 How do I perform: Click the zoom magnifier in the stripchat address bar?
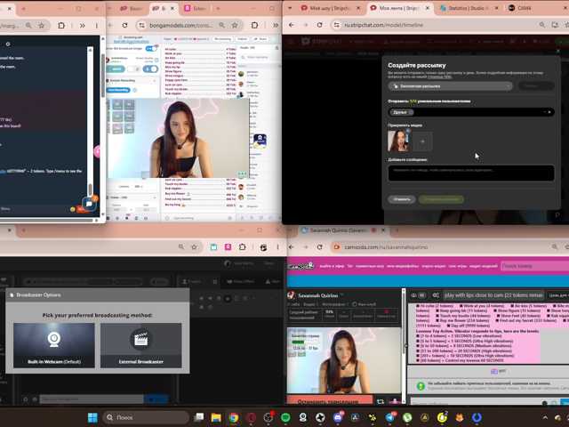pyautogui.click(x=541, y=25)
